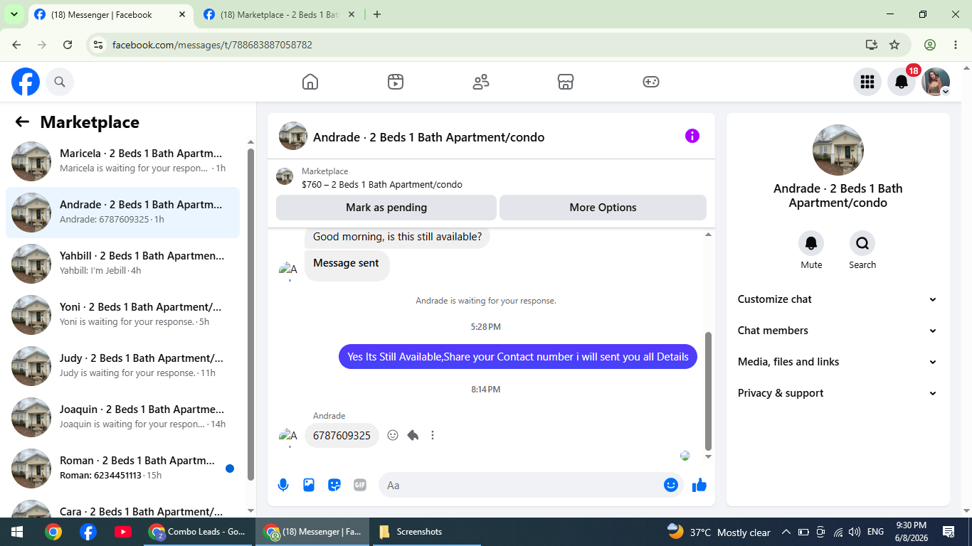
Task: Switch to the Marketplace browser tab
Action: (278, 14)
